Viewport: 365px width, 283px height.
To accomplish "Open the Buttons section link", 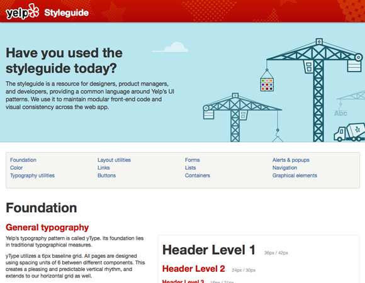I will coord(106,175).
